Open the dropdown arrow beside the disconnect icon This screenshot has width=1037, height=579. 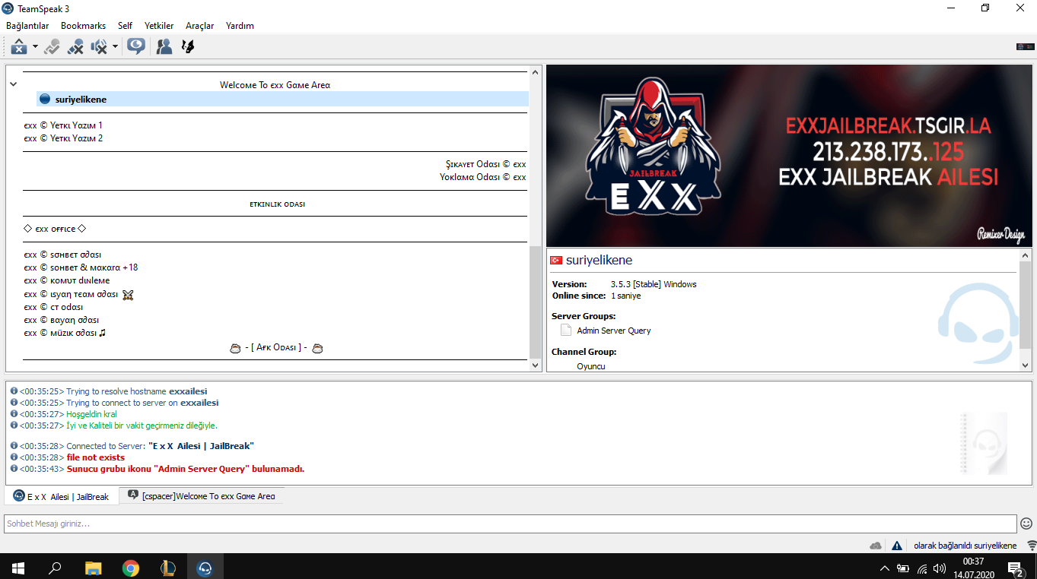tap(35, 47)
